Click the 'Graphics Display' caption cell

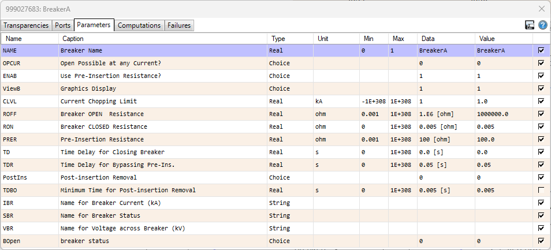click(x=163, y=88)
